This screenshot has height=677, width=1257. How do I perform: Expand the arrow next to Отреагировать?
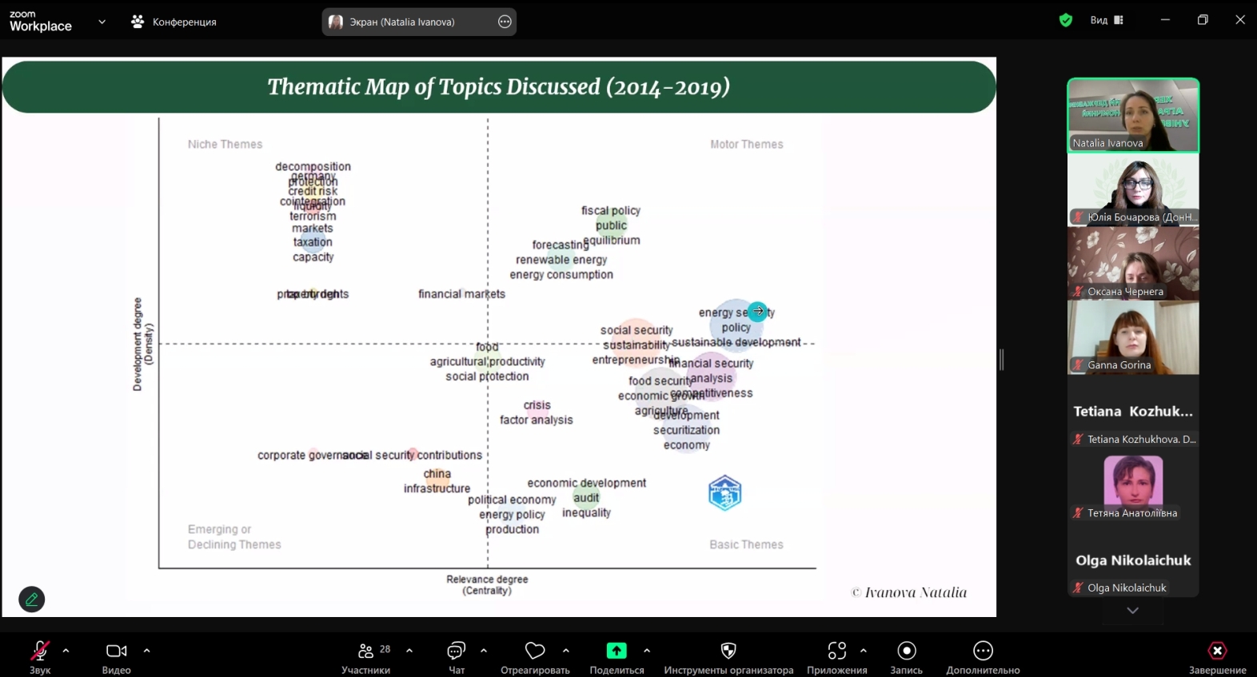click(x=566, y=651)
